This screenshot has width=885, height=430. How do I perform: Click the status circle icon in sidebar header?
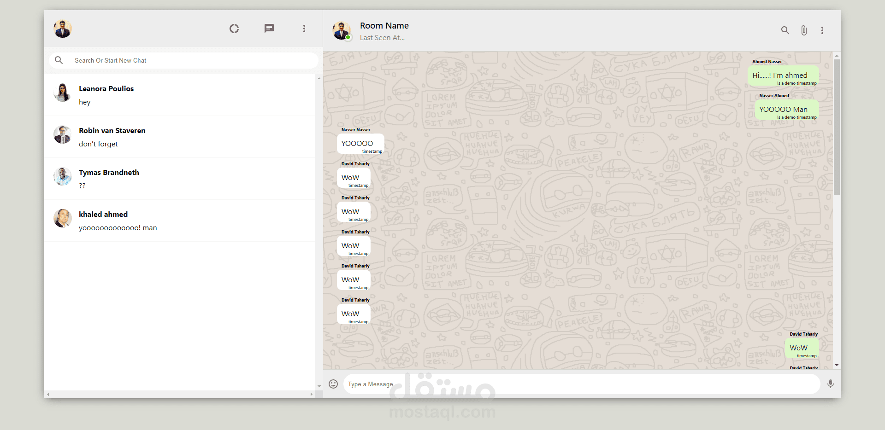click(234, 29)
